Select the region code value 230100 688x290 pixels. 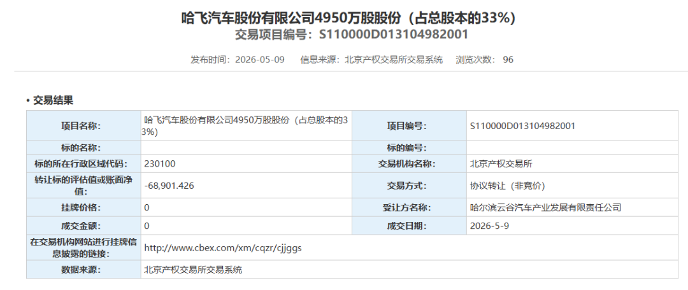coord(160,164)
